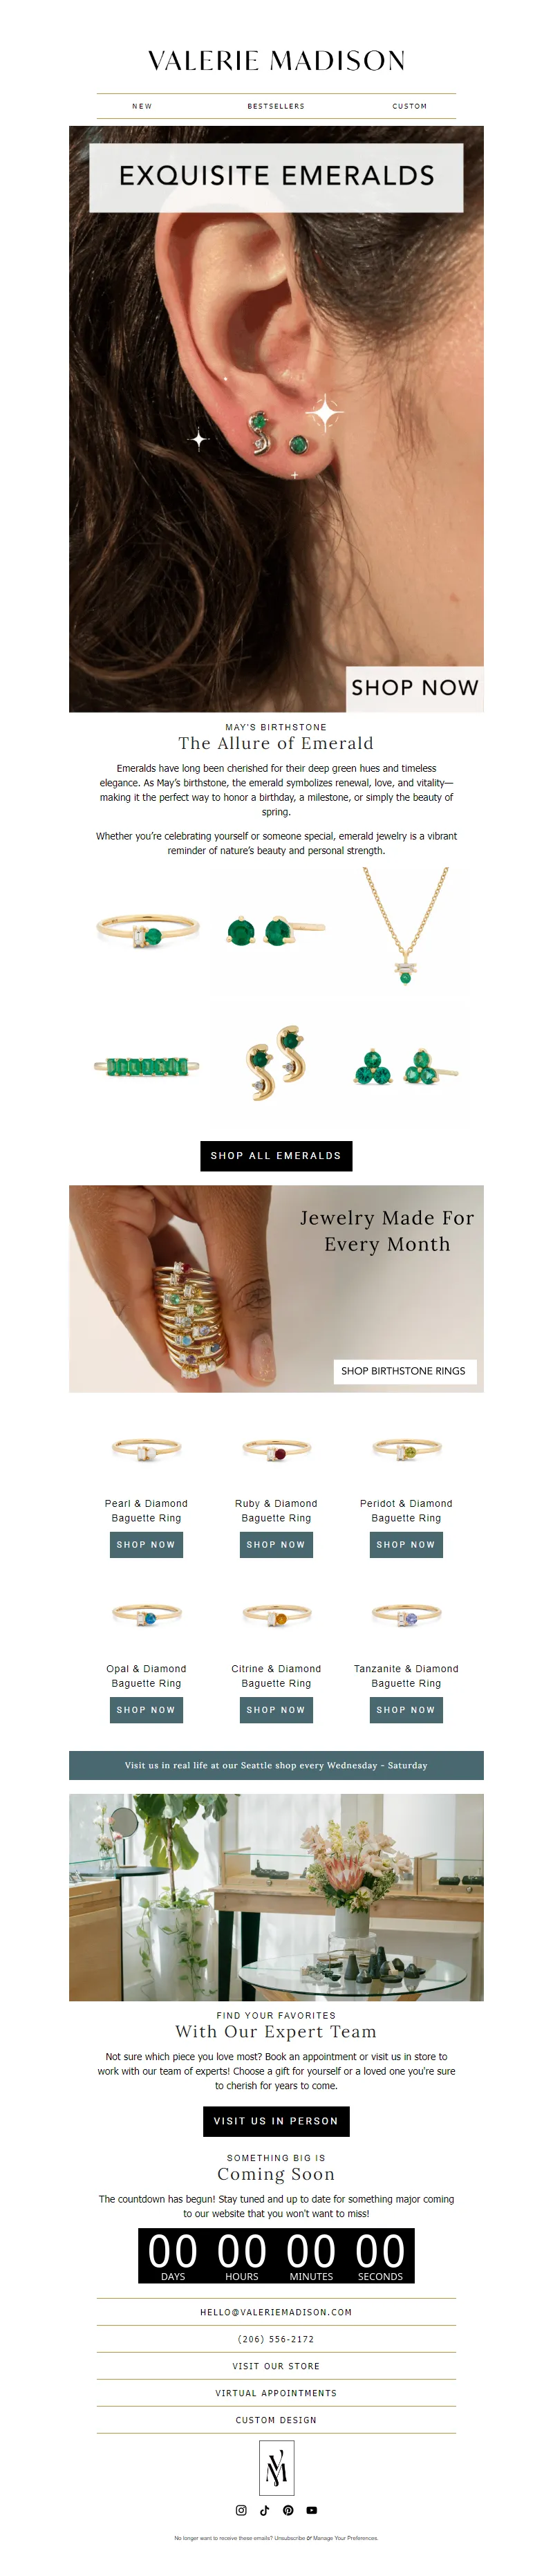
Task: Shop the Pearl & Diamond Baguette Ring
Action: (x=146, y=1544)
